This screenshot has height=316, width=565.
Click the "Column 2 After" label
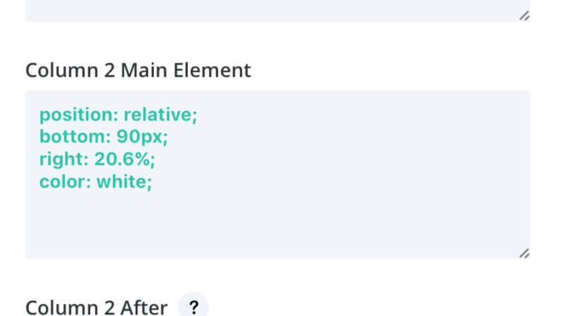[96, 308]
